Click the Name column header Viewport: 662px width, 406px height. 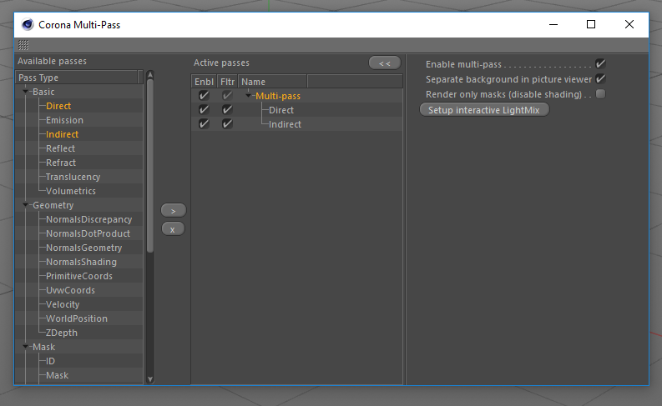272,82
